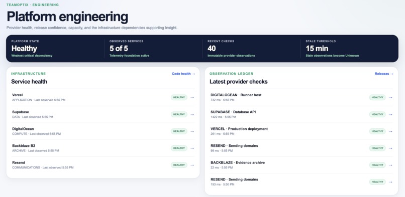The height and width of the screenshot is (197, 405).
Task: Click the 'Service health' heading
Action: click(29, 82)
